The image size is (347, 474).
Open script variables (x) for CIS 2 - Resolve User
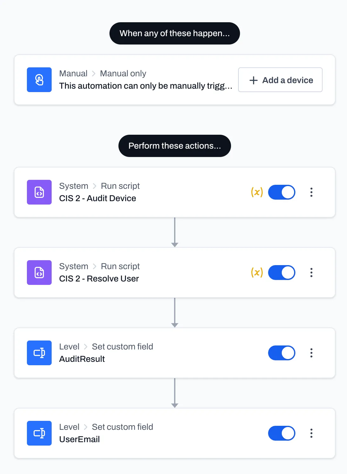pyautogui.click(x=256, y=273)
